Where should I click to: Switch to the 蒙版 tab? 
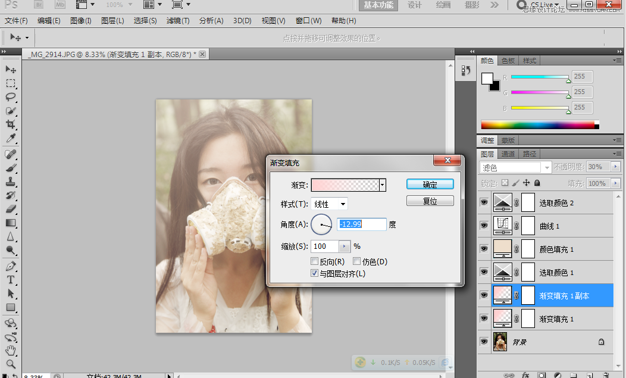tap(508, 140)
